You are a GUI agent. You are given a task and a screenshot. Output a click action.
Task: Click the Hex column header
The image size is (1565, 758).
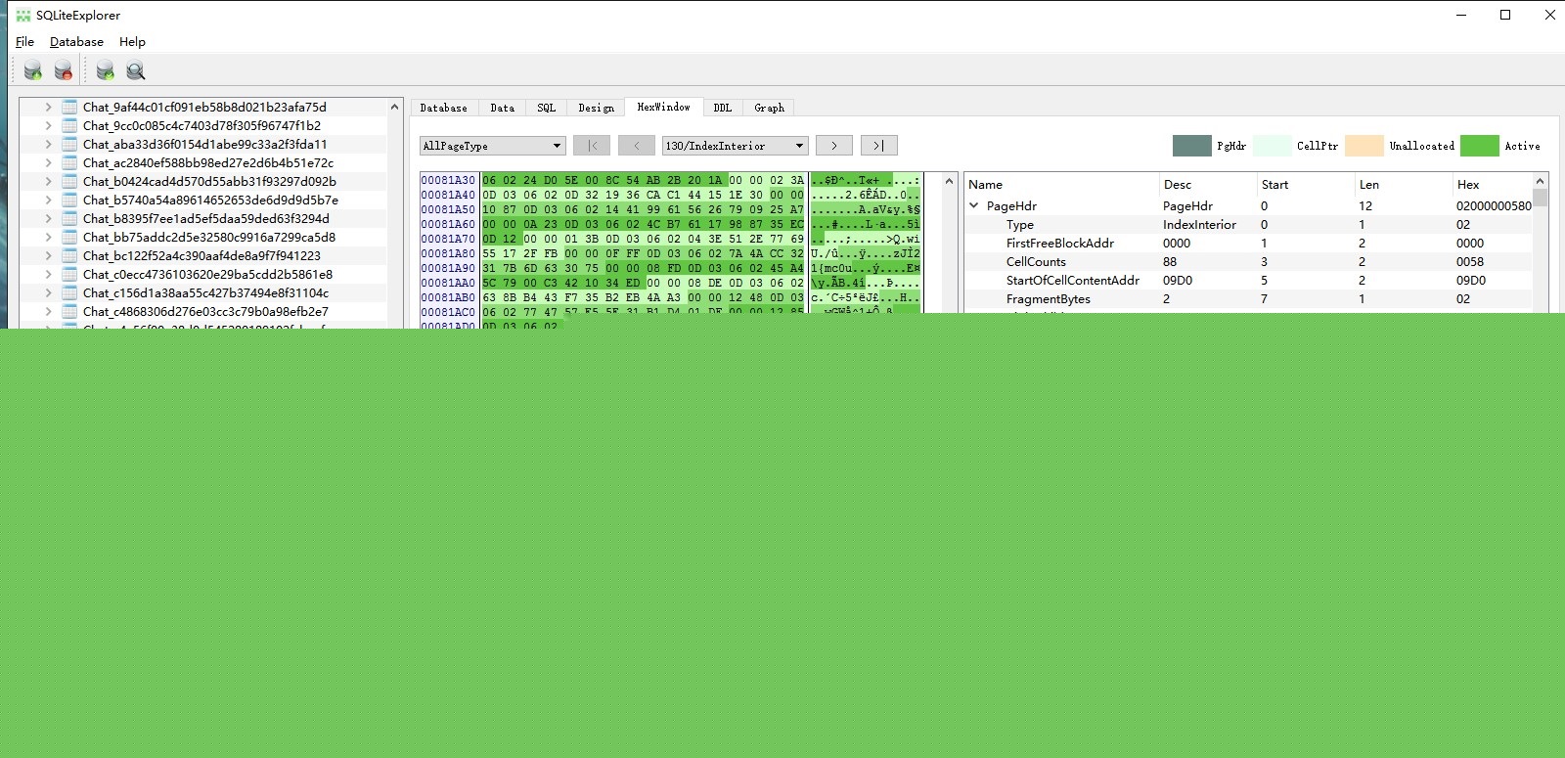click(x=1493, y=184)
